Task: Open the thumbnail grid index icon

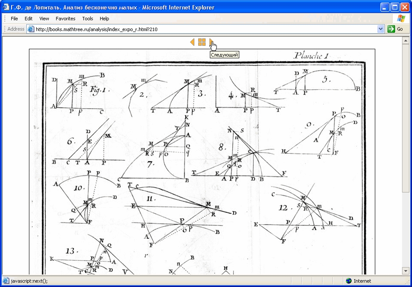Action: pyautogui.click(x=202, y=42)
